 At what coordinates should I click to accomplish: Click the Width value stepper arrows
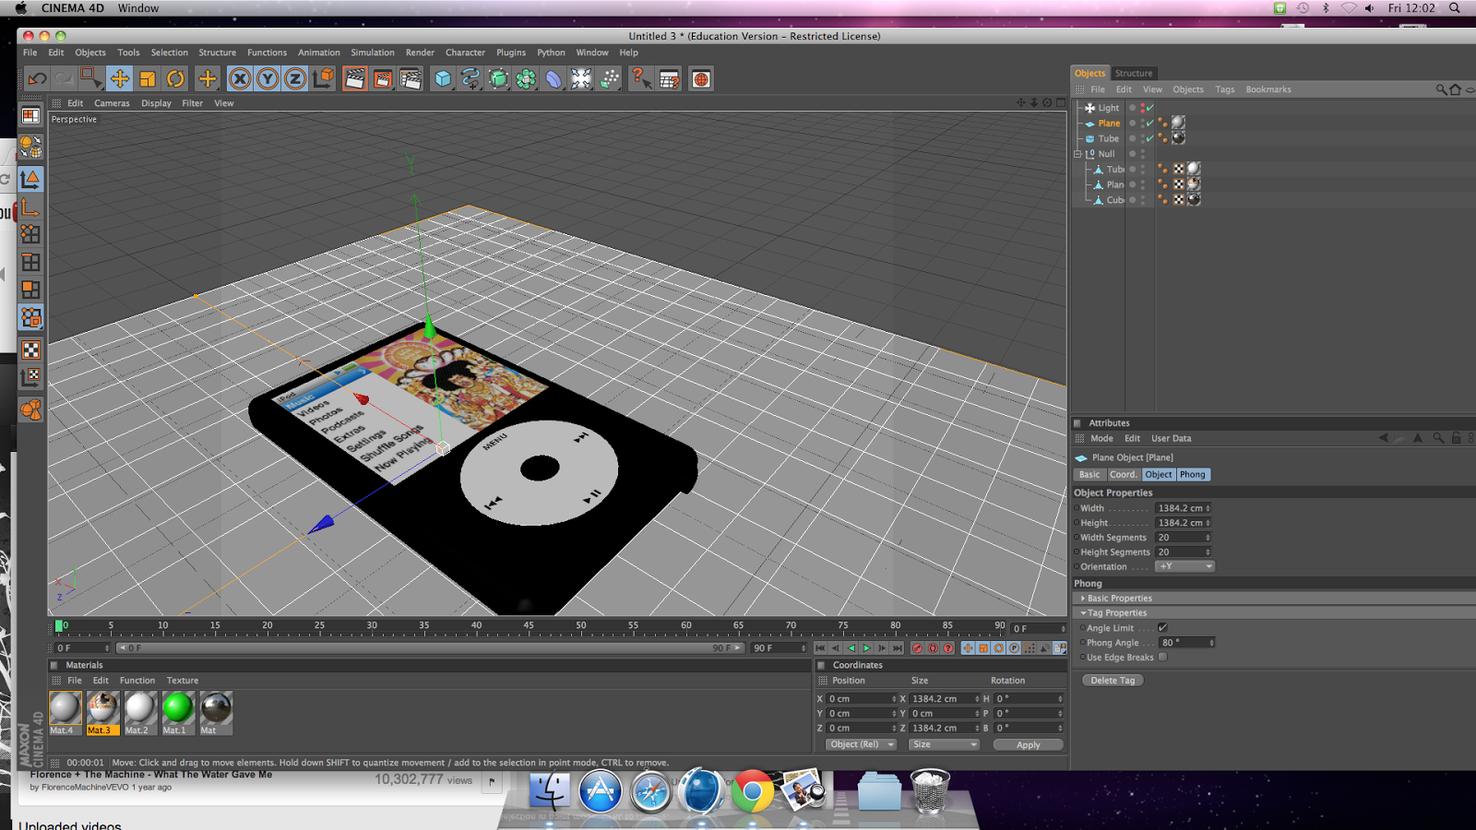tap(1208, 508)
